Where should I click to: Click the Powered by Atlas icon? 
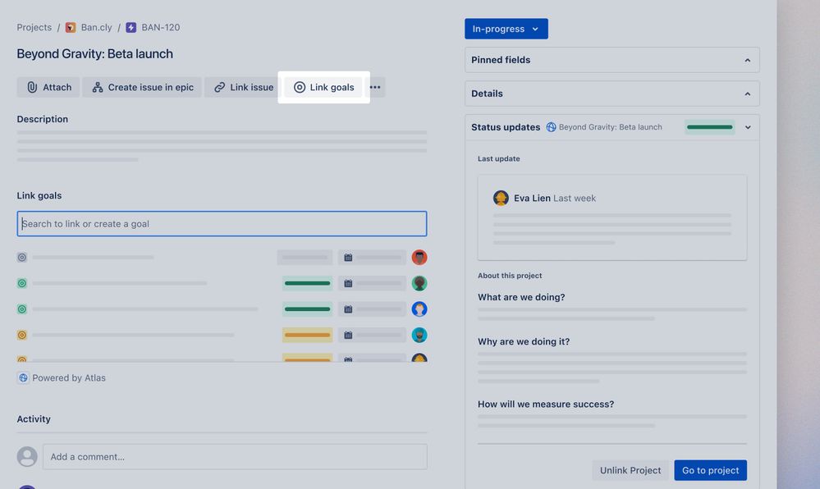pyautogui.click(x=22, y=377)
